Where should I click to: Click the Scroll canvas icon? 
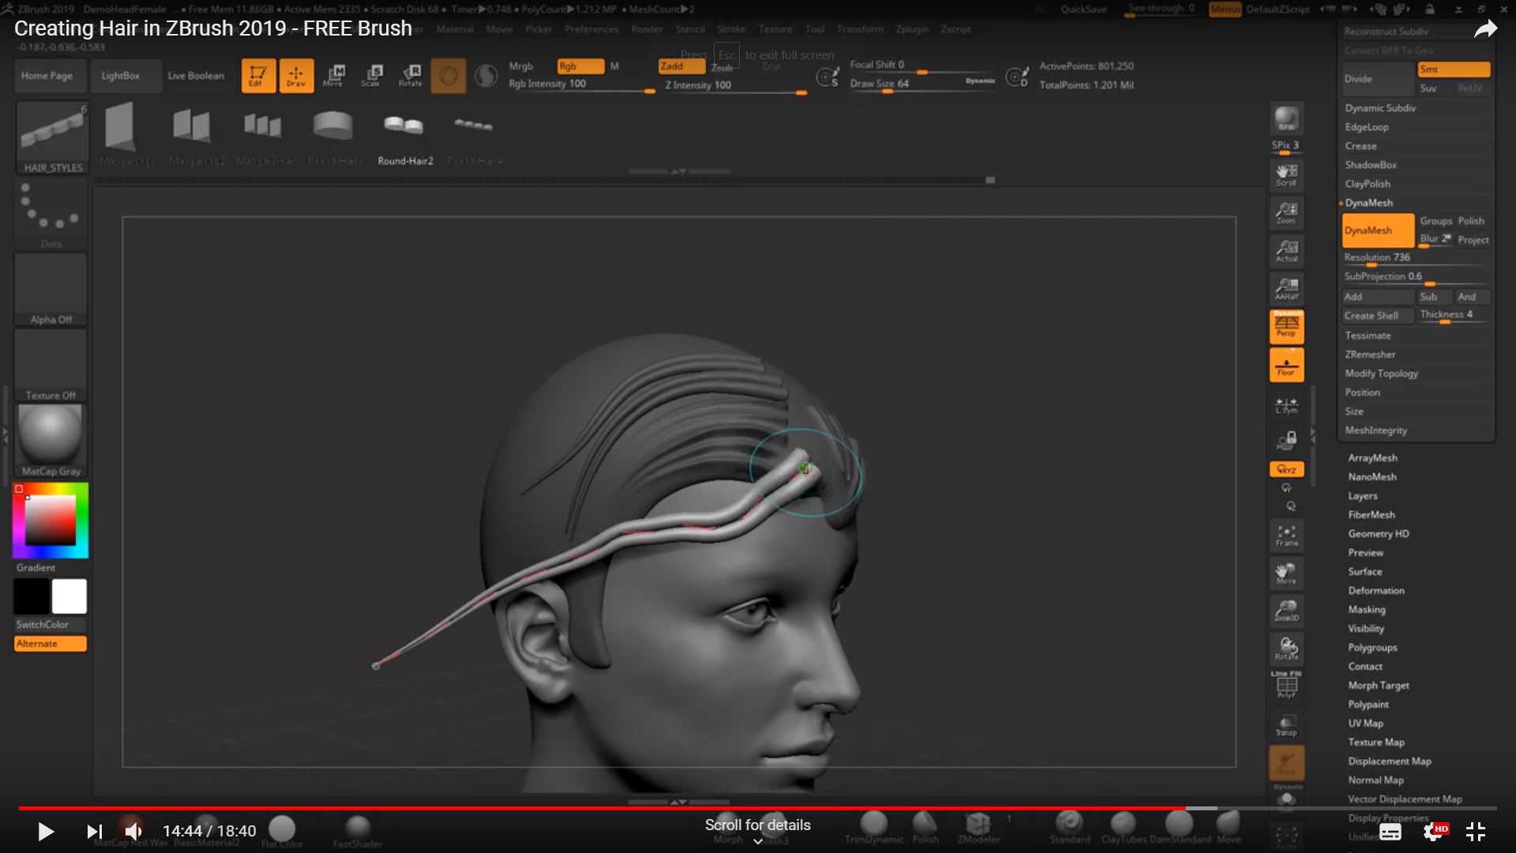1286,175
